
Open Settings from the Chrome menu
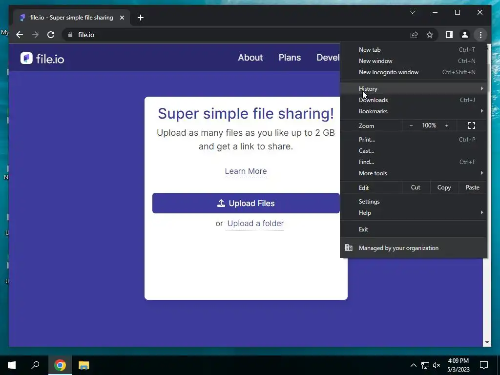click(x=413, y=202)
